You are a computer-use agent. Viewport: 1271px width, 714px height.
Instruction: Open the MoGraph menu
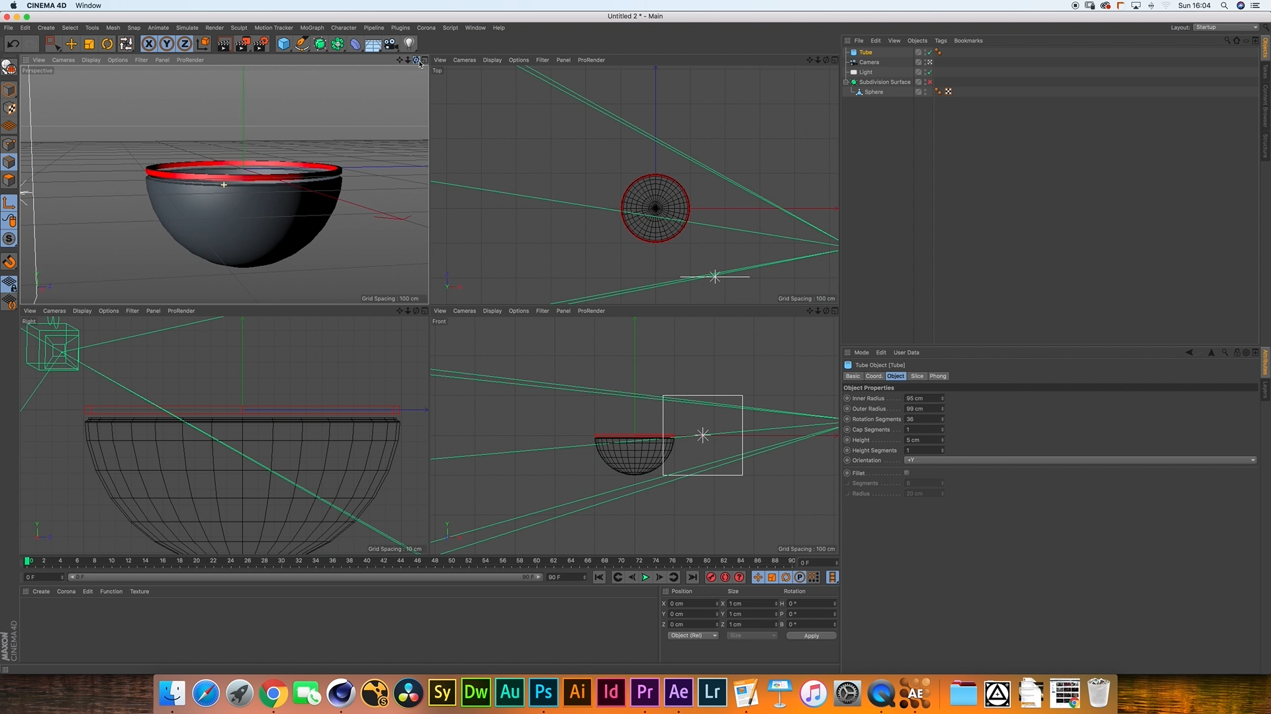[312, 28]
